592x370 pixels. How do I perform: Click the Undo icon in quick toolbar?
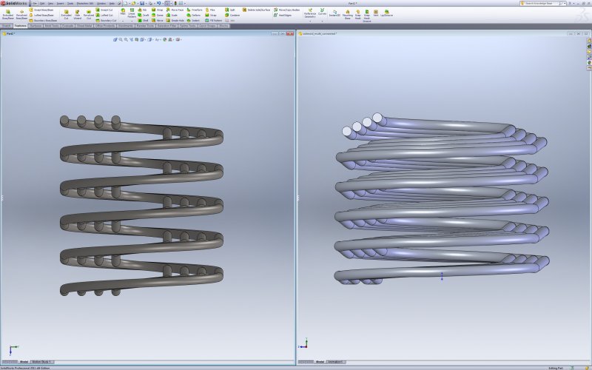click(x=158, y=4)
